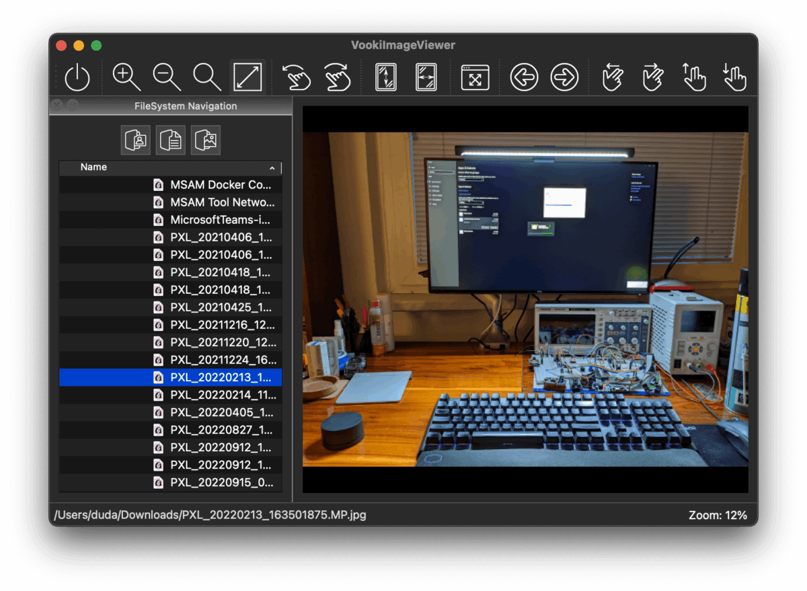807x591 pixels.
Task: Zoom in with the plus magnifier
Action: pyautogui.click(x=126, y=77)
